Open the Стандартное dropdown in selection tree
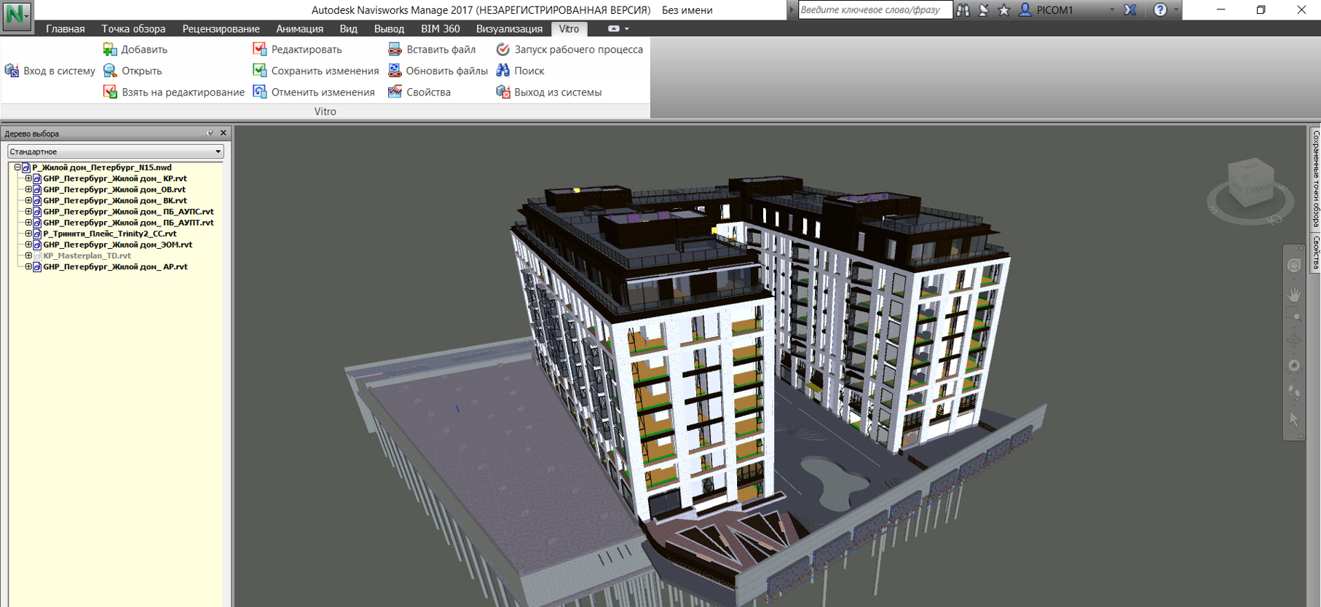 coord(116,151)
